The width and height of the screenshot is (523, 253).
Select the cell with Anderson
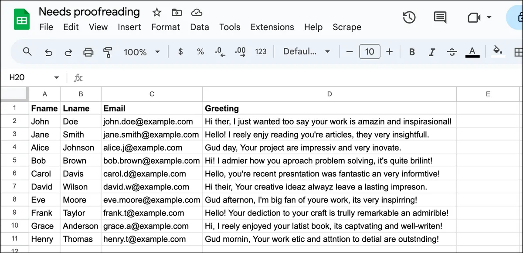point(81,226)
